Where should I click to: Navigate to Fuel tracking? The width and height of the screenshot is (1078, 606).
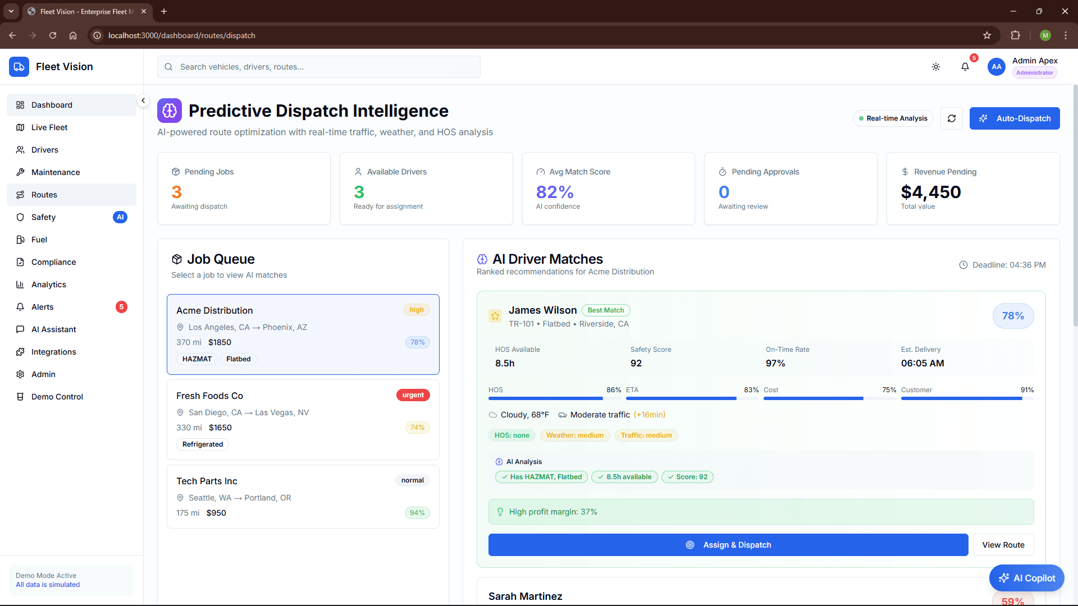pyautogui.click(x=39, y=240)
